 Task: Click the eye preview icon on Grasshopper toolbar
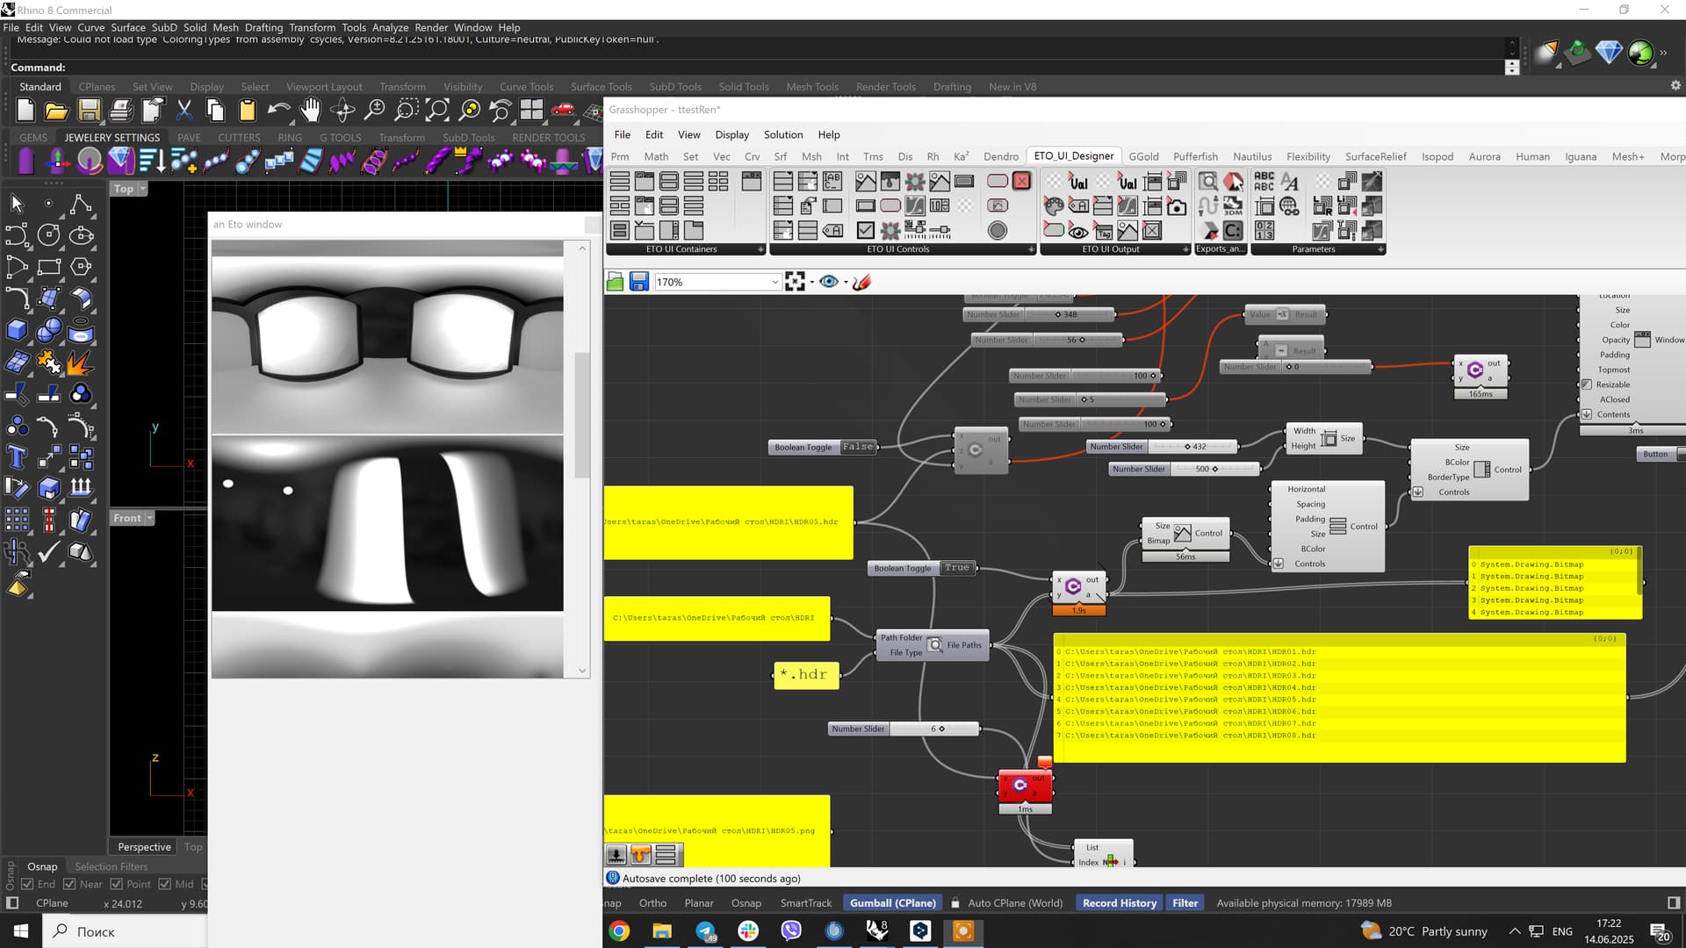pos(829,282)
